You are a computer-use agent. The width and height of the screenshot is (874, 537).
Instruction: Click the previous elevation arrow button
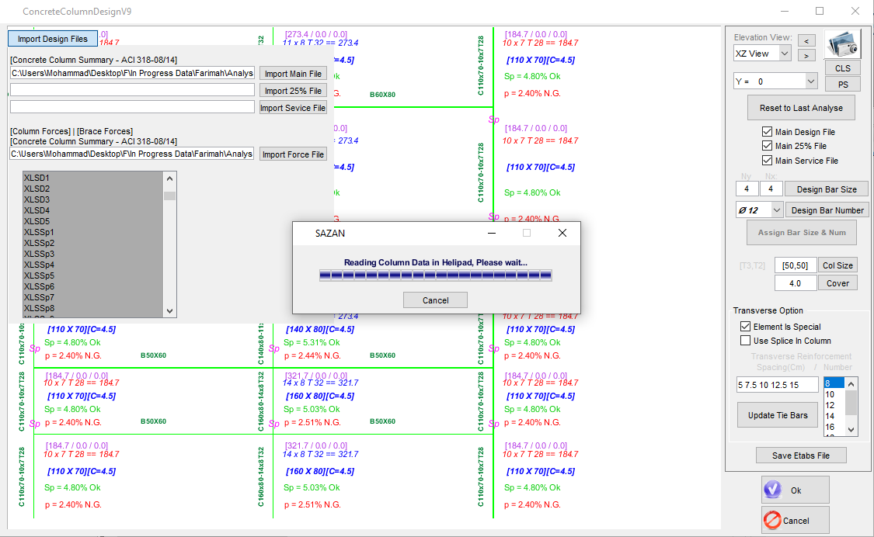[806, 40]
